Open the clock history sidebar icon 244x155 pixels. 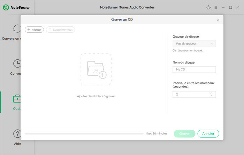click(x=17, y=64)
